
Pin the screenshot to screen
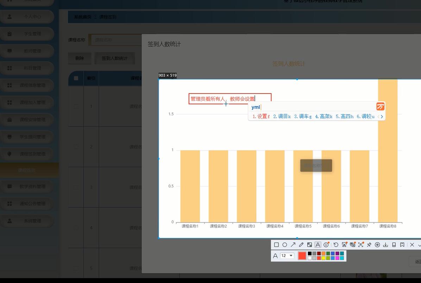369,245
